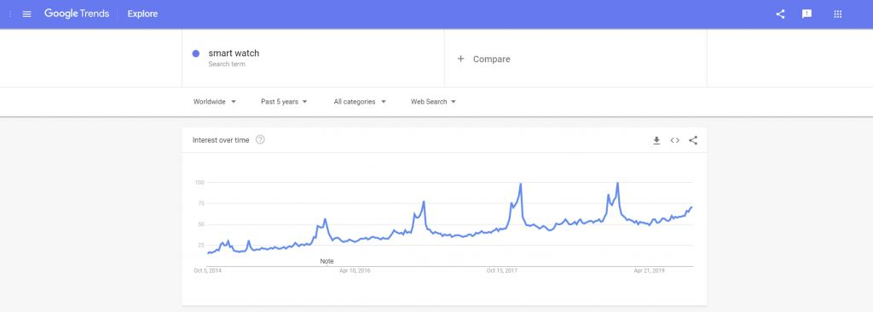Open the hamburger main menu
The image size is (873, 312).
coord(26,14)
